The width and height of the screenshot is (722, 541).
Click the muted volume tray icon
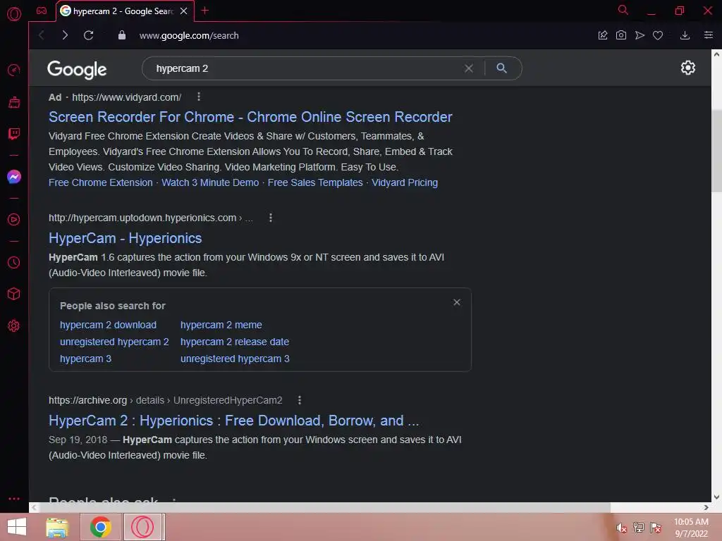click(621, 528)
